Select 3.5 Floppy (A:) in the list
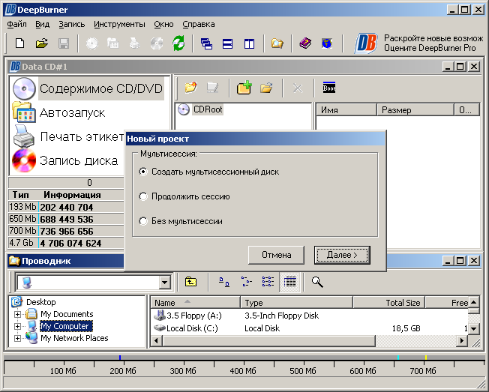The image size is (489, 392). point(194,316)
